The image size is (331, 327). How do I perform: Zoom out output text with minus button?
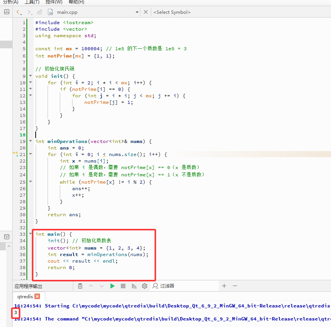[235, 286]
